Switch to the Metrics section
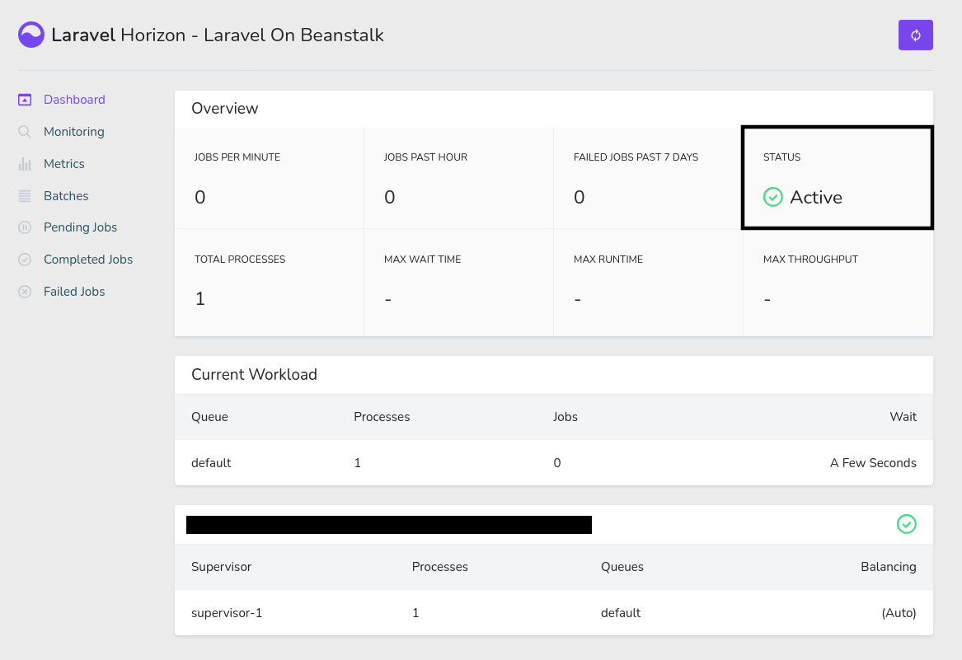962x660 pixels. coord(63,163)
